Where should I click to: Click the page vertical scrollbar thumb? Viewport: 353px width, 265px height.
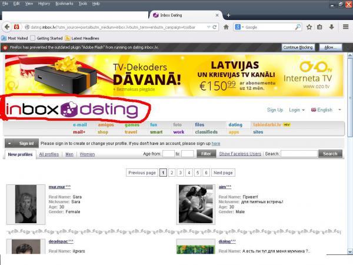pyautogui.click(x=350, y=98)
